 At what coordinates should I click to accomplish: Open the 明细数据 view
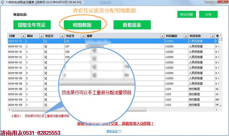click(82, 25)
